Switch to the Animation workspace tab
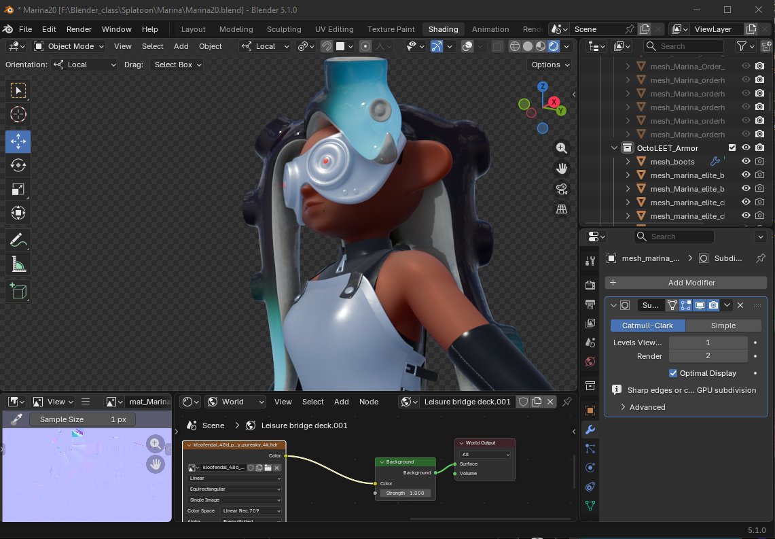775x539 pixels. click(x=490, y=29)
